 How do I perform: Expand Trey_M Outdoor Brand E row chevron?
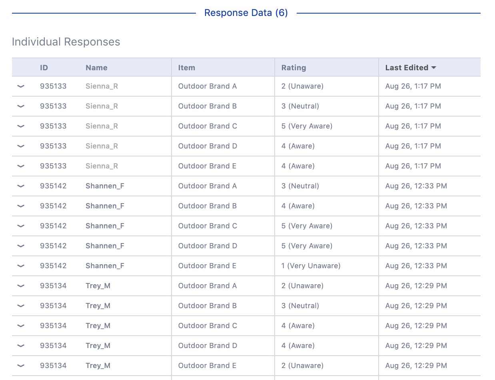[x=21, y=366]
